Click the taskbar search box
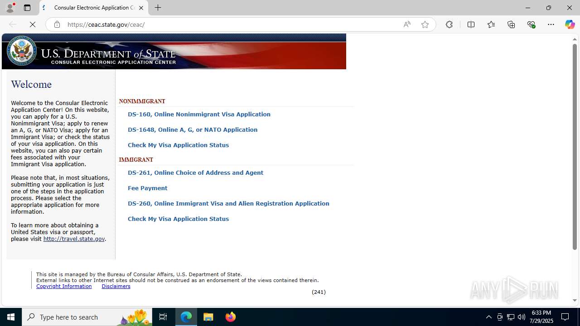The image size is (580, 326). tap(87, 317)
